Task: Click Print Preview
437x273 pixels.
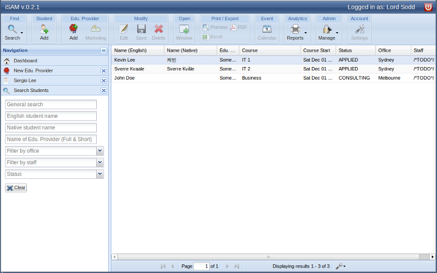Action: (x=215, y=27)
